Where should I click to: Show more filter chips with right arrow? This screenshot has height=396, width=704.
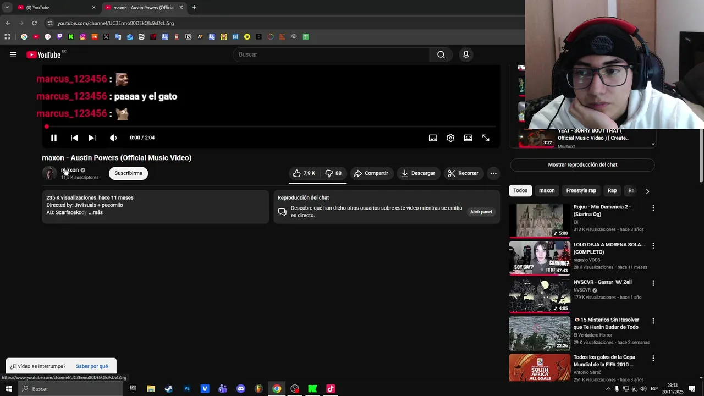(647, 191)
